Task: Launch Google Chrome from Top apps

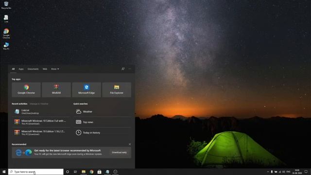Action: point(26,89)
